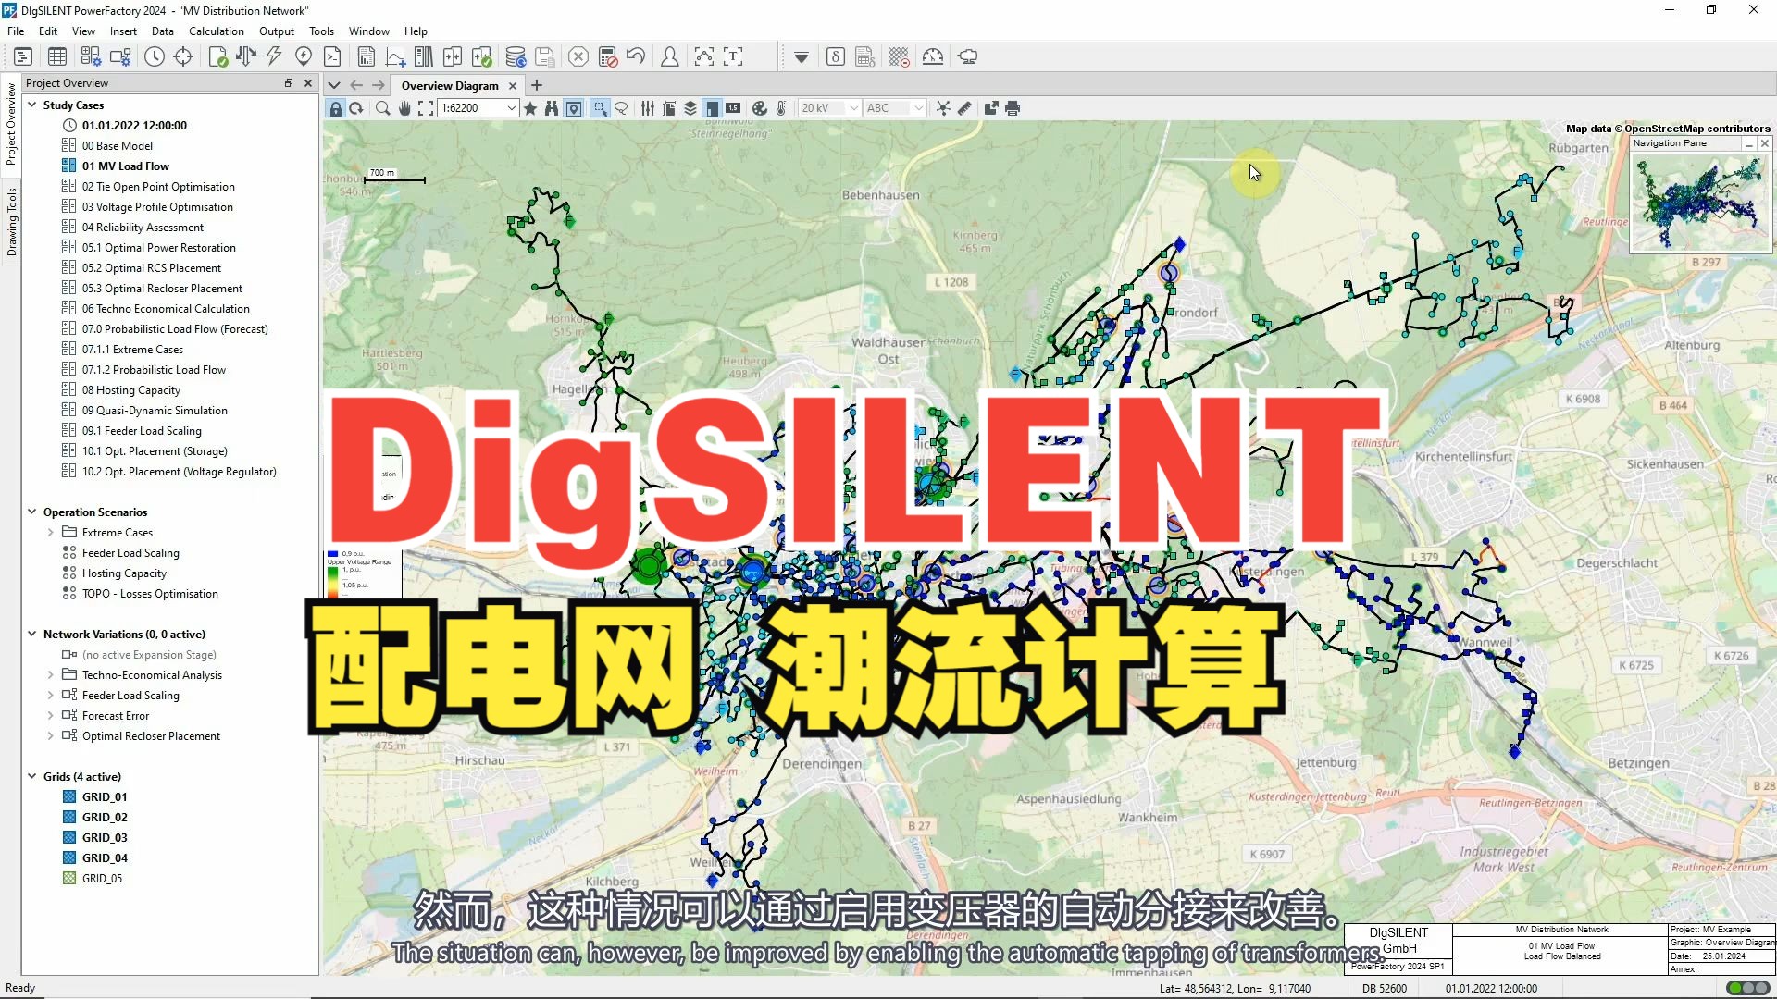Open the diagram coloring palette
1777x999 pixels.
coord(759,108)
